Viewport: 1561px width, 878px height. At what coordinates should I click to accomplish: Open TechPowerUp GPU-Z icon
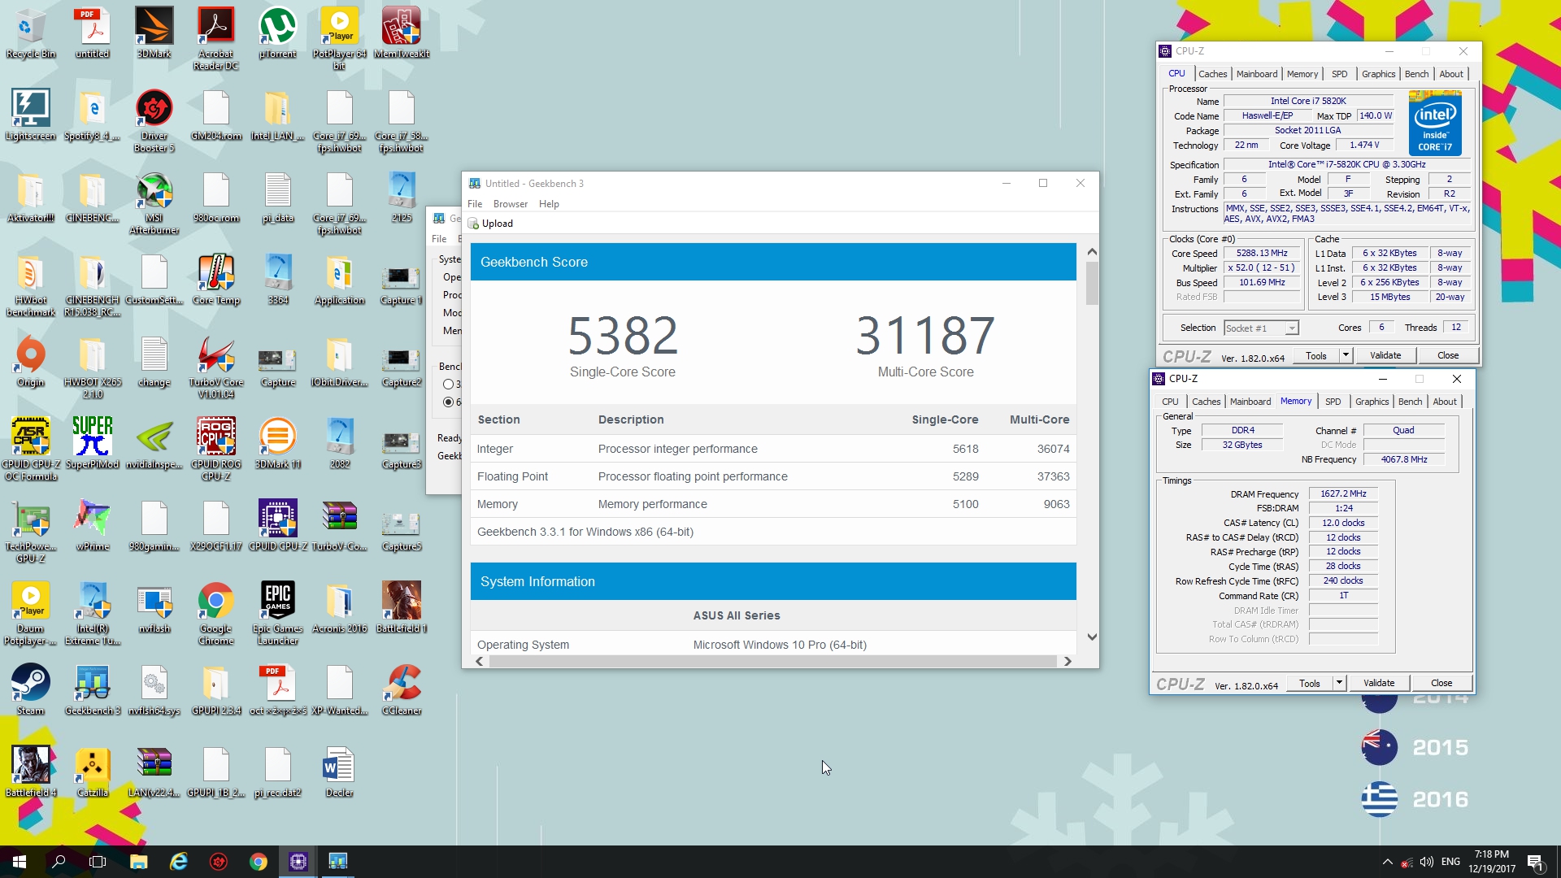pyautogui.click(x=30, y=532)
